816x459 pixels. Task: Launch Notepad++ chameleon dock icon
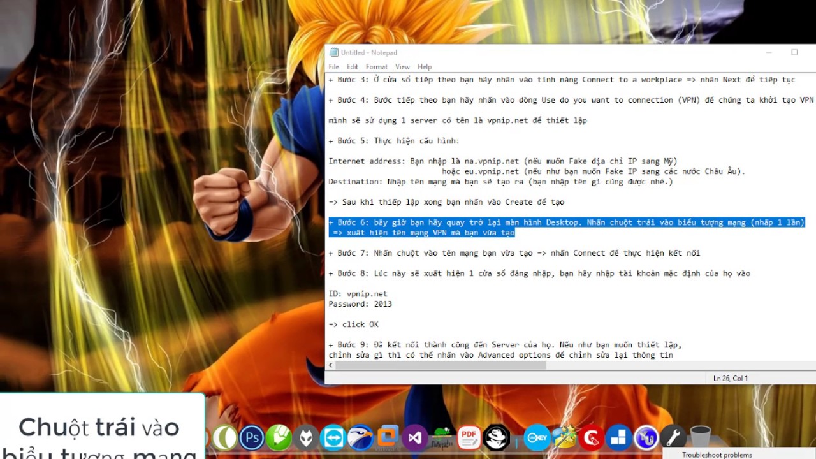click(x=442, y=438)
